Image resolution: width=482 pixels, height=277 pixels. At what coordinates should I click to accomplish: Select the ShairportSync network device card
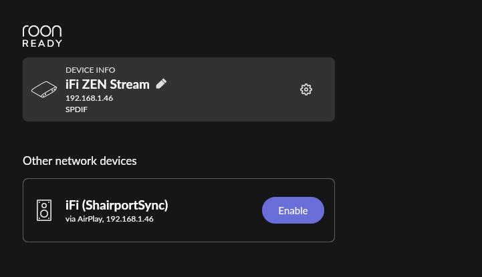click(178, 210)
